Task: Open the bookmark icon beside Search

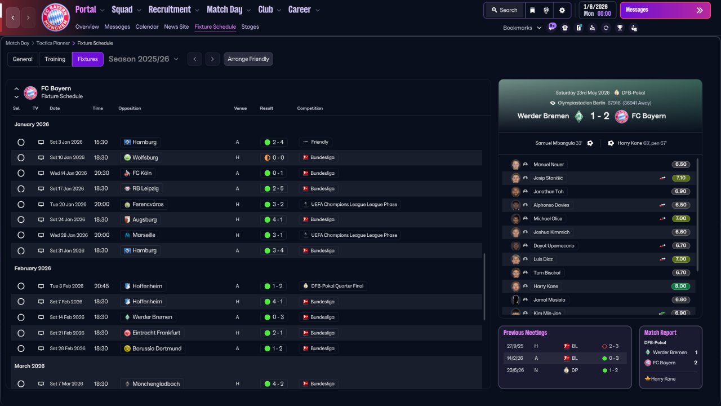Action: point(532,10)
